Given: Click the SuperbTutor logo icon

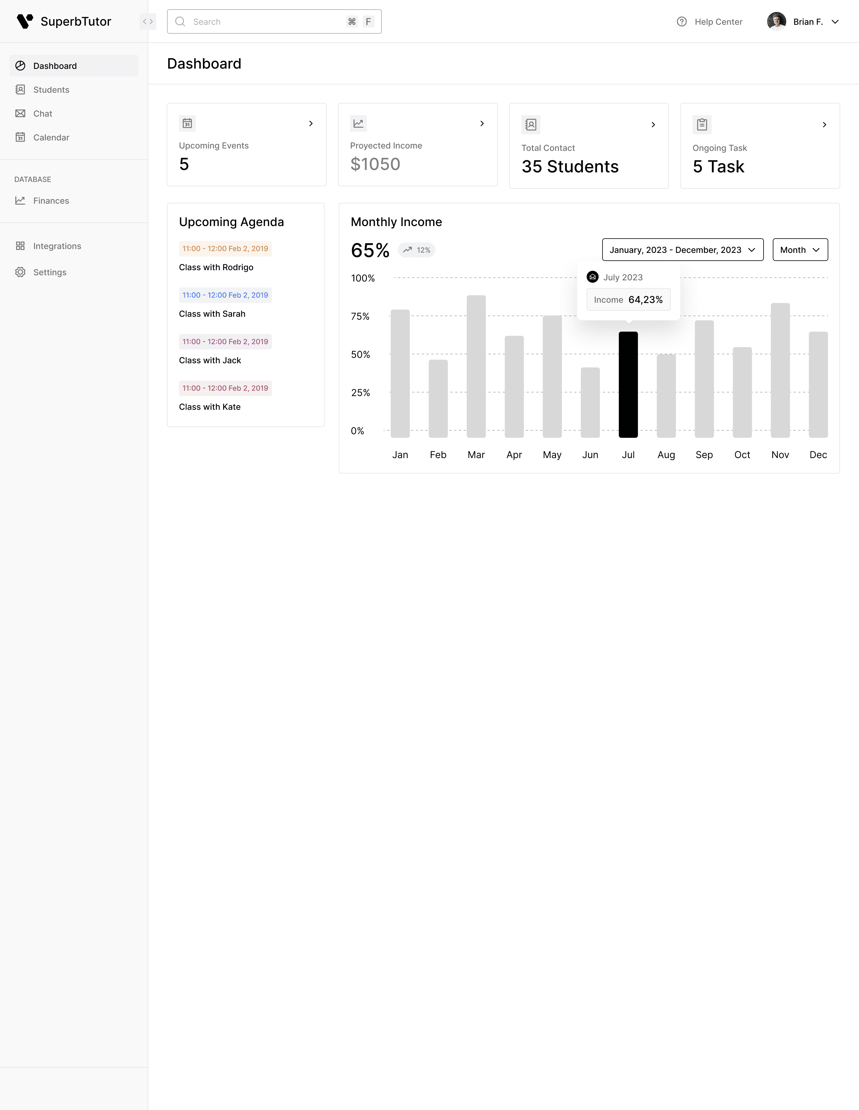Looking at the screenshot, I should [x=24, y=21].
